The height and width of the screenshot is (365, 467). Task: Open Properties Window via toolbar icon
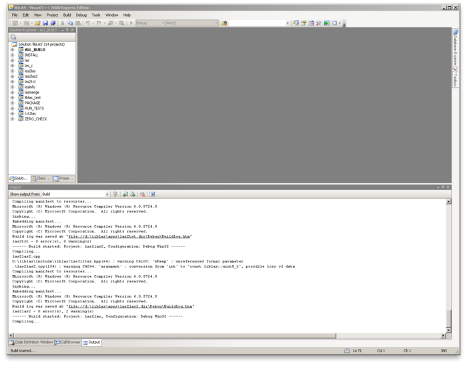click(x=304, y=23)
